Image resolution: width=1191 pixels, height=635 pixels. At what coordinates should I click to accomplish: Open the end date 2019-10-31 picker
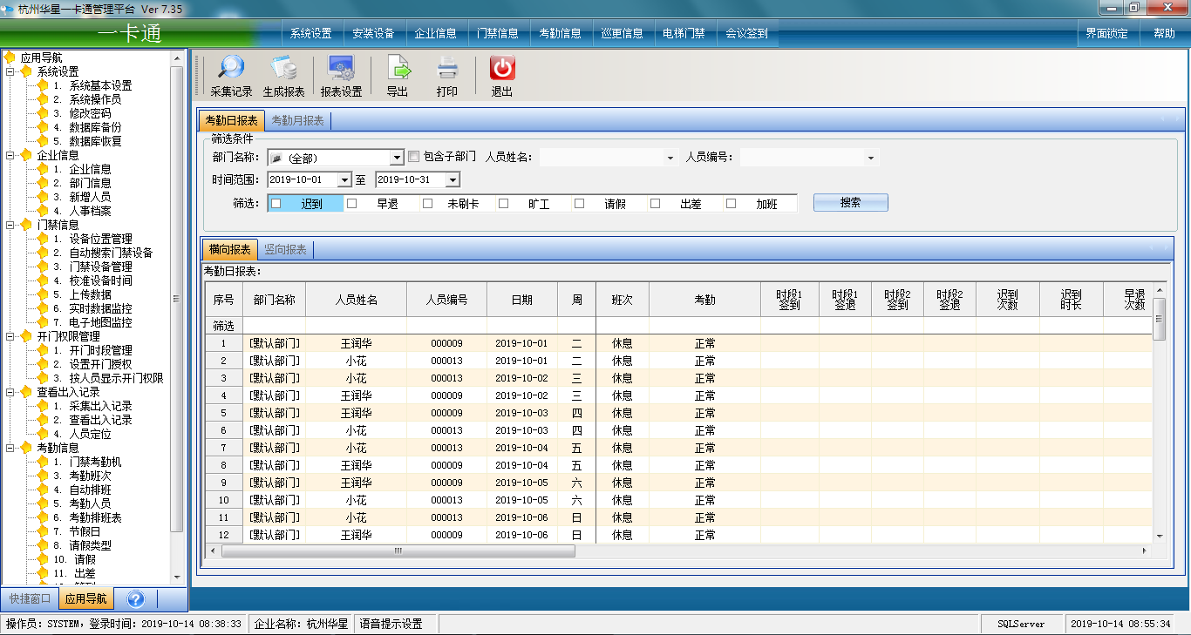[x=453, y=179]
